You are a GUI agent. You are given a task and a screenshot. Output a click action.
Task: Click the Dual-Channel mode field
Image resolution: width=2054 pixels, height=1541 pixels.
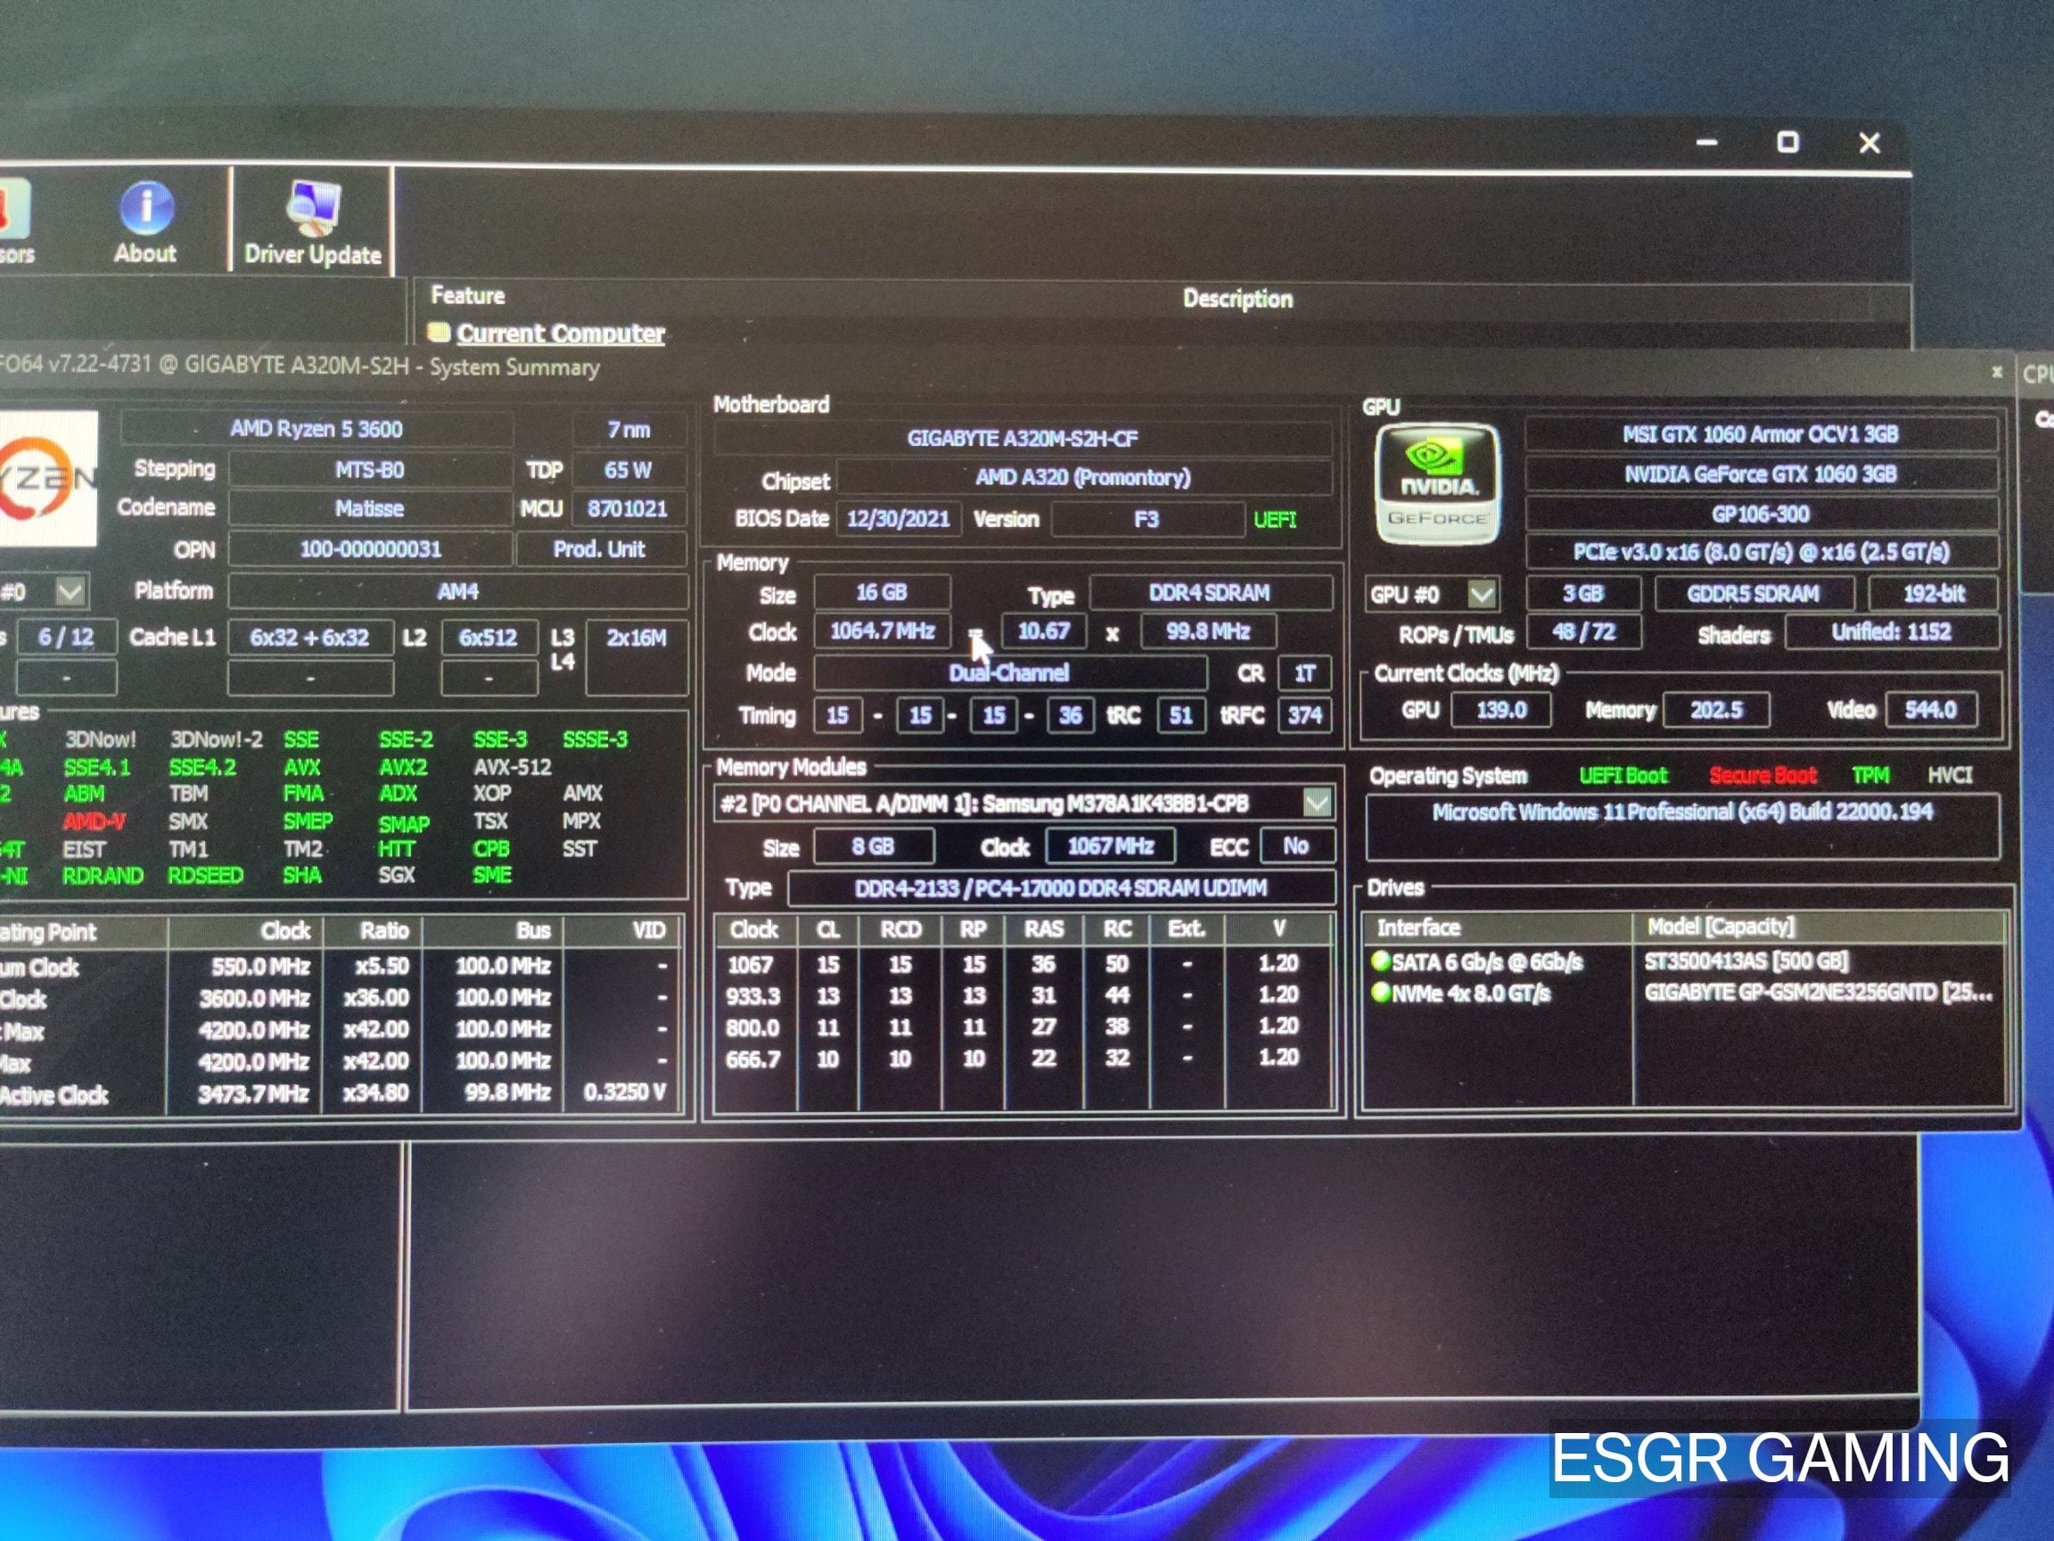(1009, 672)
